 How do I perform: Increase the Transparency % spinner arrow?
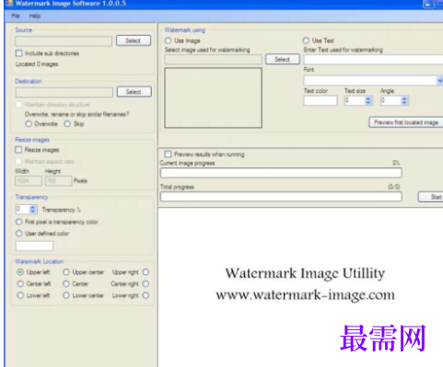pos(33,208)
